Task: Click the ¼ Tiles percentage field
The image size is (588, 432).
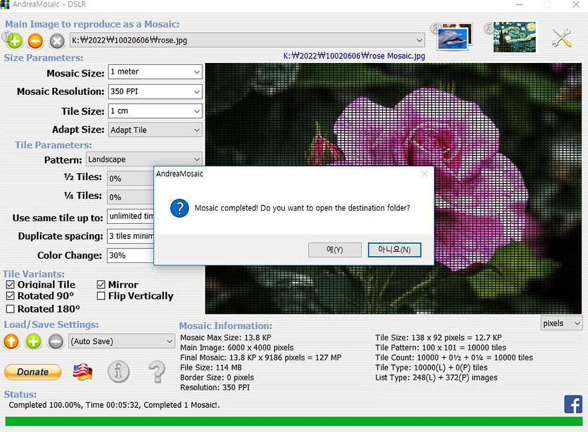Action: [131, 197]
